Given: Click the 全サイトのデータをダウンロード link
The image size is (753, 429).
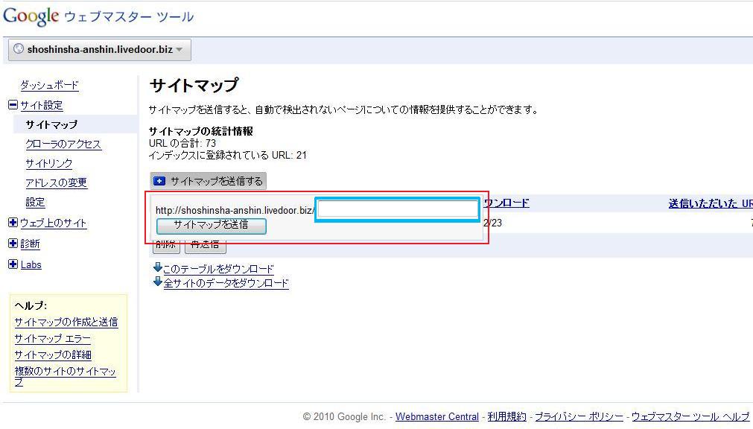Looking at the screenshot, I should (226, 284).
